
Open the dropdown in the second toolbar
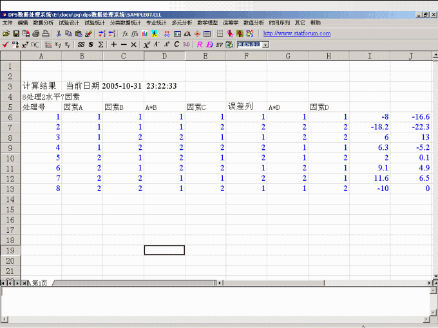coord(265,45)
